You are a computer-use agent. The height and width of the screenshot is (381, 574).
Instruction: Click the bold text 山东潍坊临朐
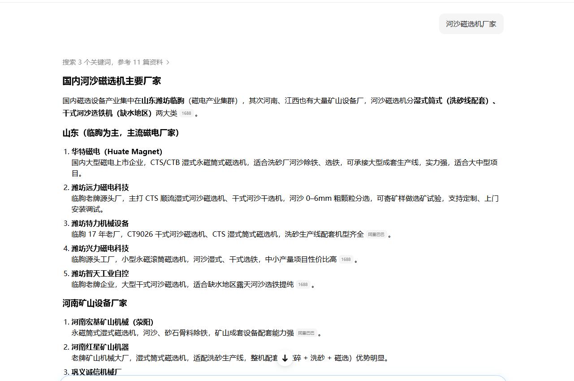pos(163,101)
